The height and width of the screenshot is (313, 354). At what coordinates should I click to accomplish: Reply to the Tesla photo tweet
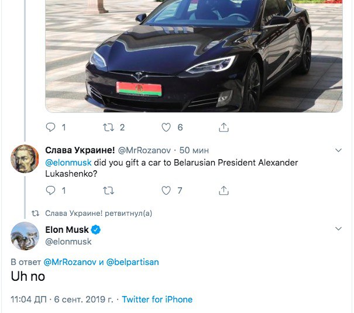pyautogui.click(x=50, y=127)
